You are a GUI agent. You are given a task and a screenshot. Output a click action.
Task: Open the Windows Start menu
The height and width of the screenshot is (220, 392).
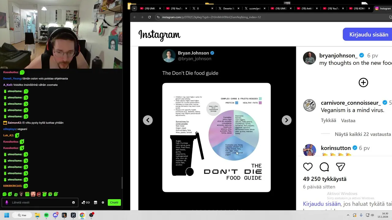(6, 215)
